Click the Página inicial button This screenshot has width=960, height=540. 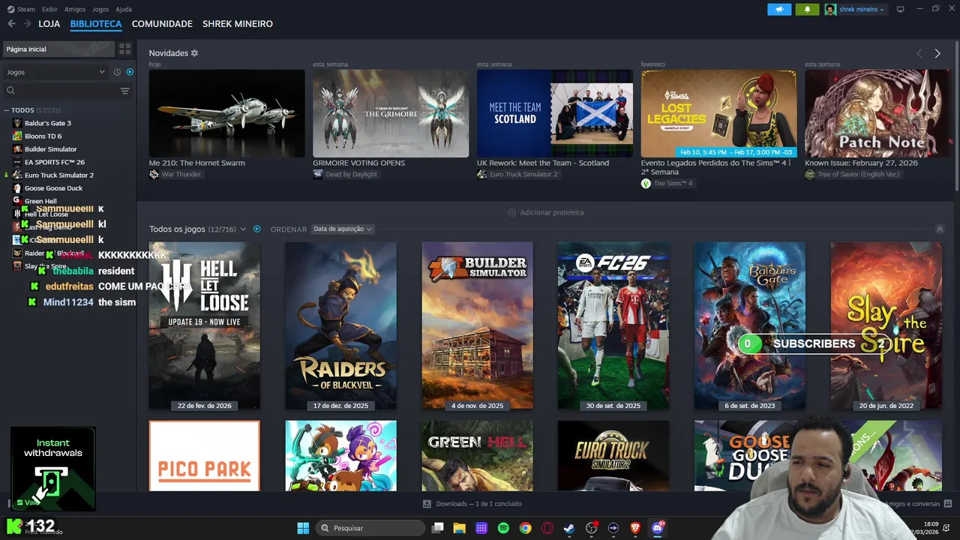(58, 49)
